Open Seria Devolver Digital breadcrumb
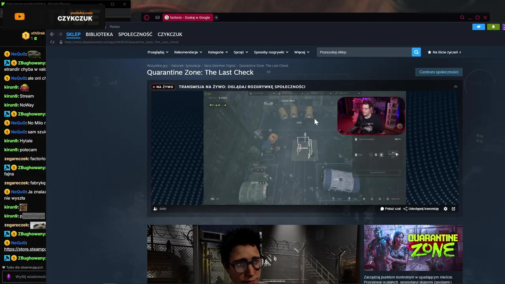Screen dimensions: 505x284 click(x=219, y=65)
